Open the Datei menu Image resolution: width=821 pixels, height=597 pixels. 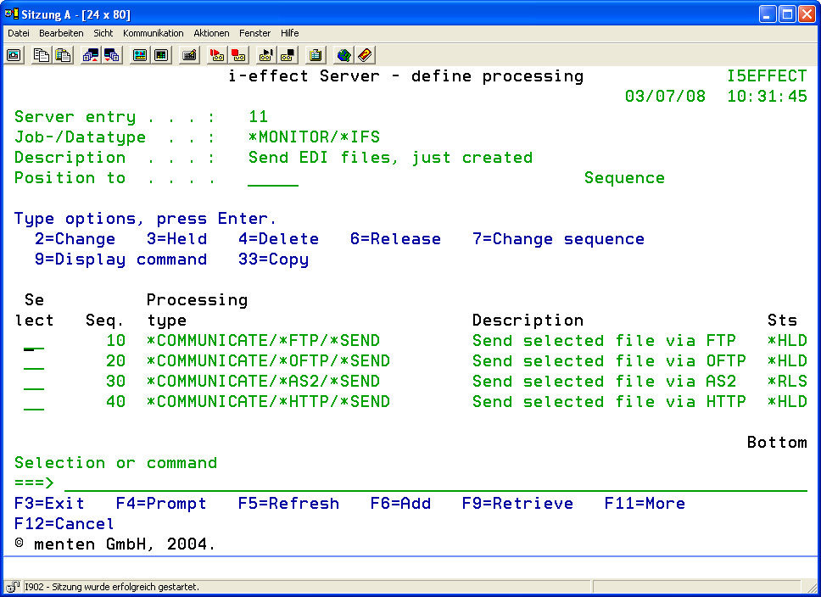pos(19,33)
